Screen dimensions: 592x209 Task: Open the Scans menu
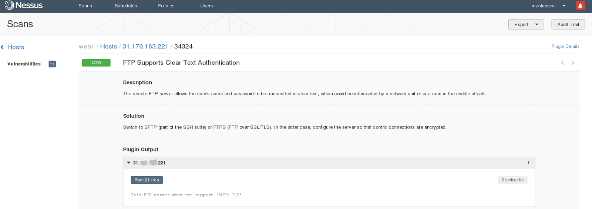tap(85, 6)
